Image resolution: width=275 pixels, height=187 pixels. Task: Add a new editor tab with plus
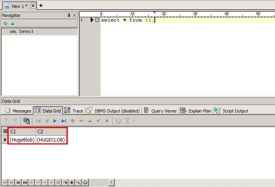(x=41, y=5)
